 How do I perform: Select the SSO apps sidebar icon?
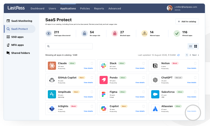click(x=8, y=37)
